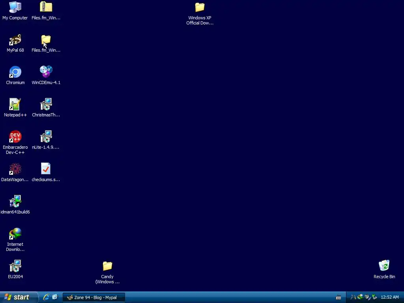The width and height of the screenshot is (404, 303).
Task: Click the "Embarcadero Dev-C++" icon label
Action: [x=15, y=150]
